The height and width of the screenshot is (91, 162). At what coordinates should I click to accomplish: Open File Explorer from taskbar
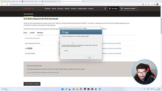(77, 89)
